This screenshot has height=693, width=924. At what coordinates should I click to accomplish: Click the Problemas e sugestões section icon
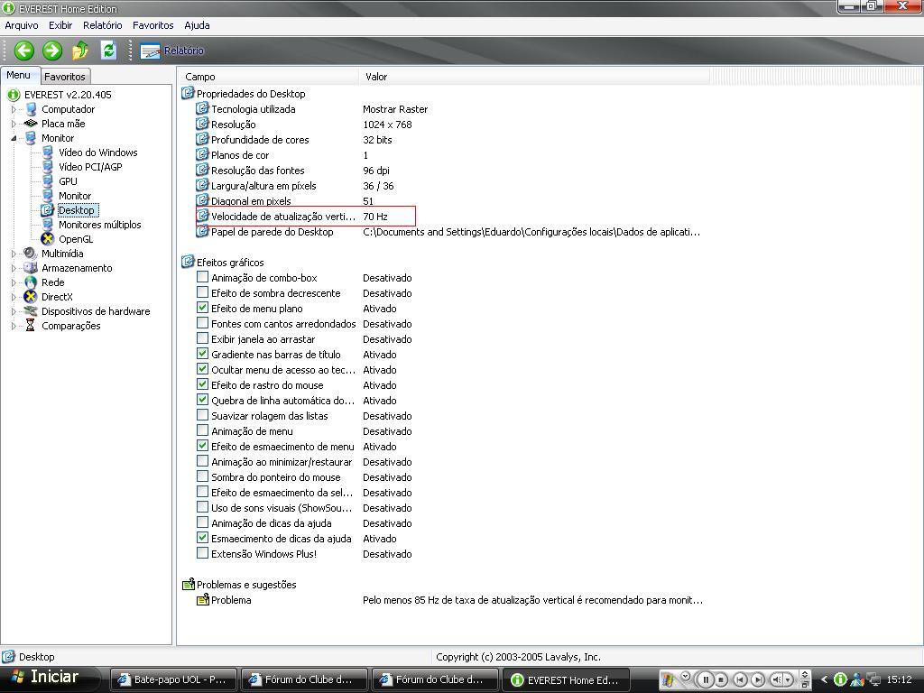188,585
